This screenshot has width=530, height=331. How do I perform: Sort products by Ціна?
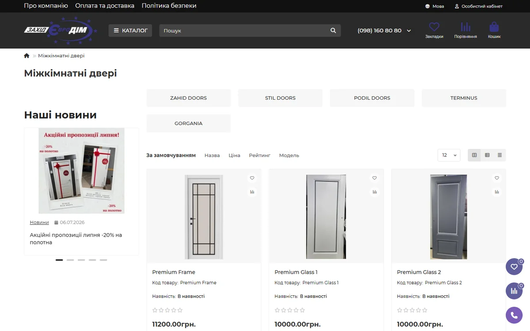pyautogui.click(x=235, y=155)
